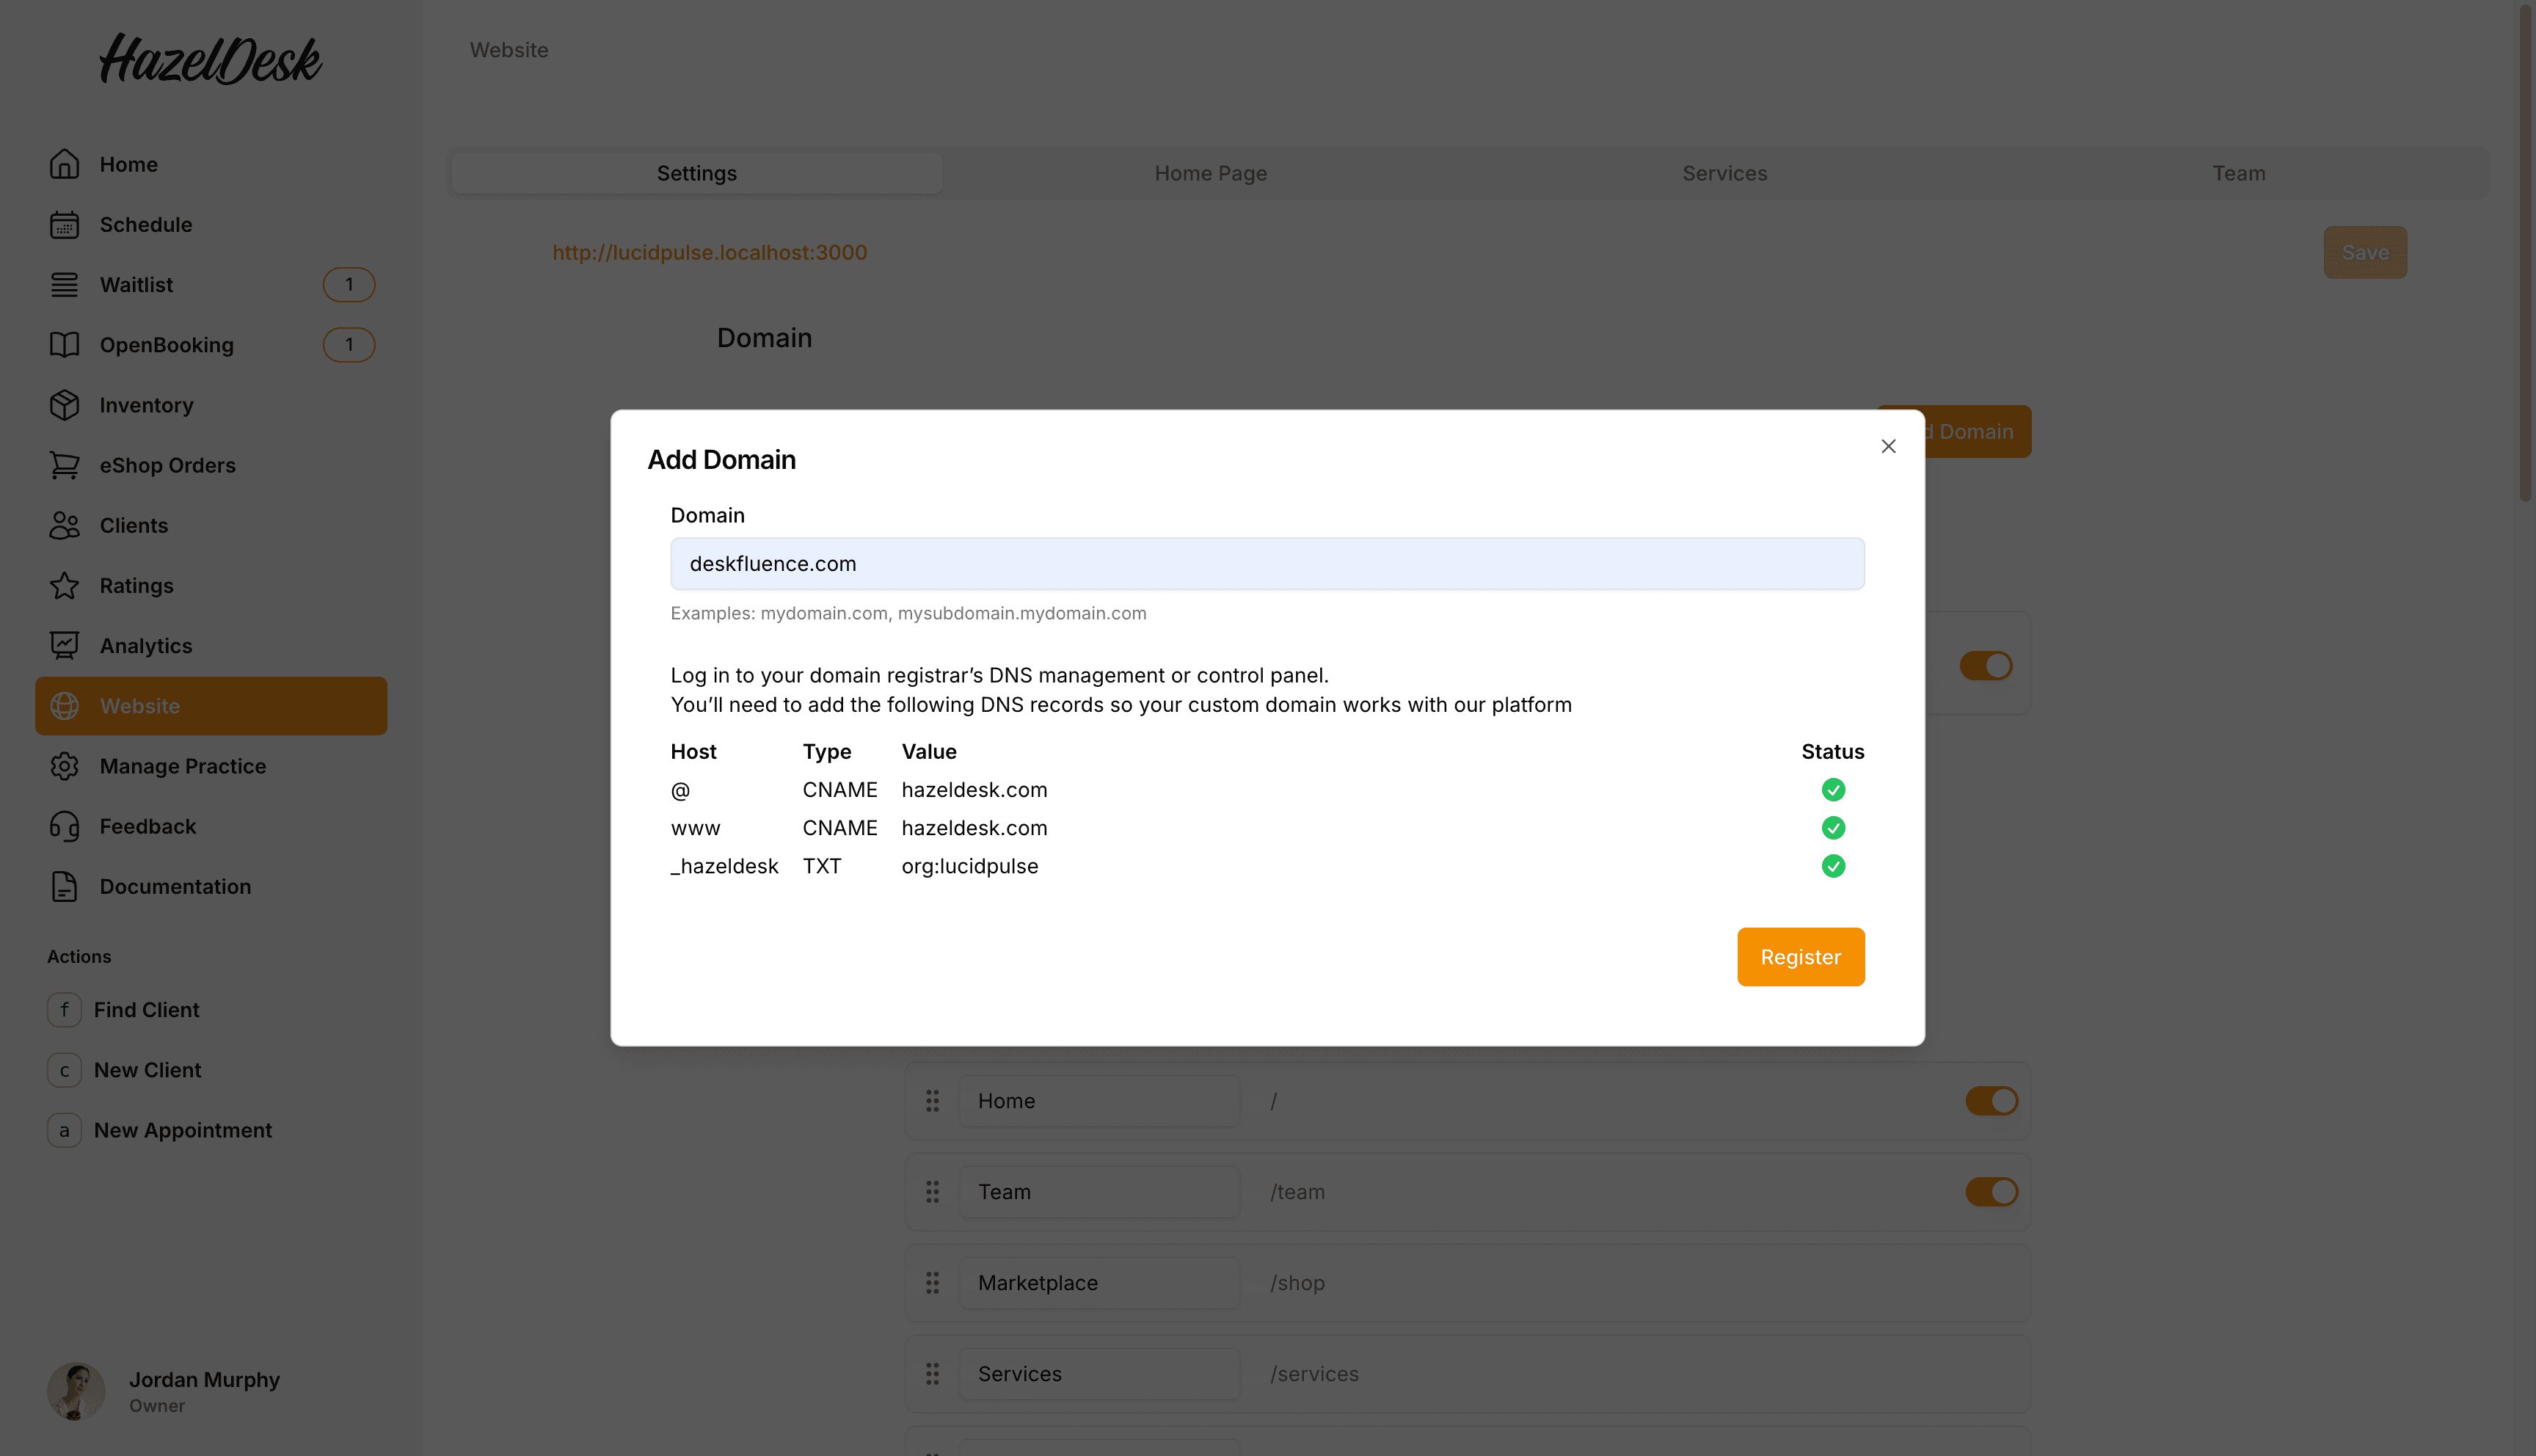Close the Add Domain dialog

click(x=1887, y=446)
